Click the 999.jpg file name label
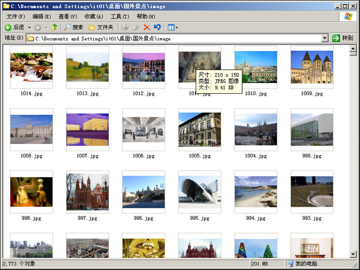The image size is (360, 270). 312,156
